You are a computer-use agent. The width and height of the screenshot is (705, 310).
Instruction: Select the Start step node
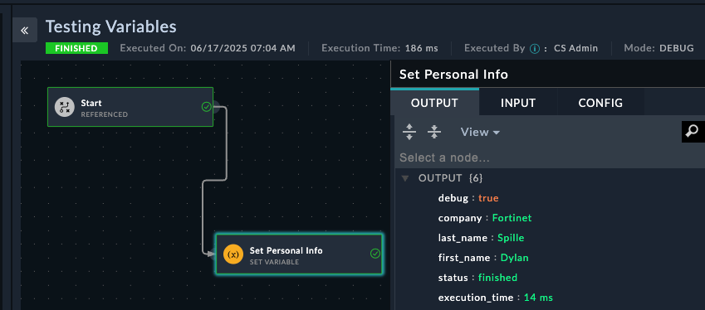[130, 107]
